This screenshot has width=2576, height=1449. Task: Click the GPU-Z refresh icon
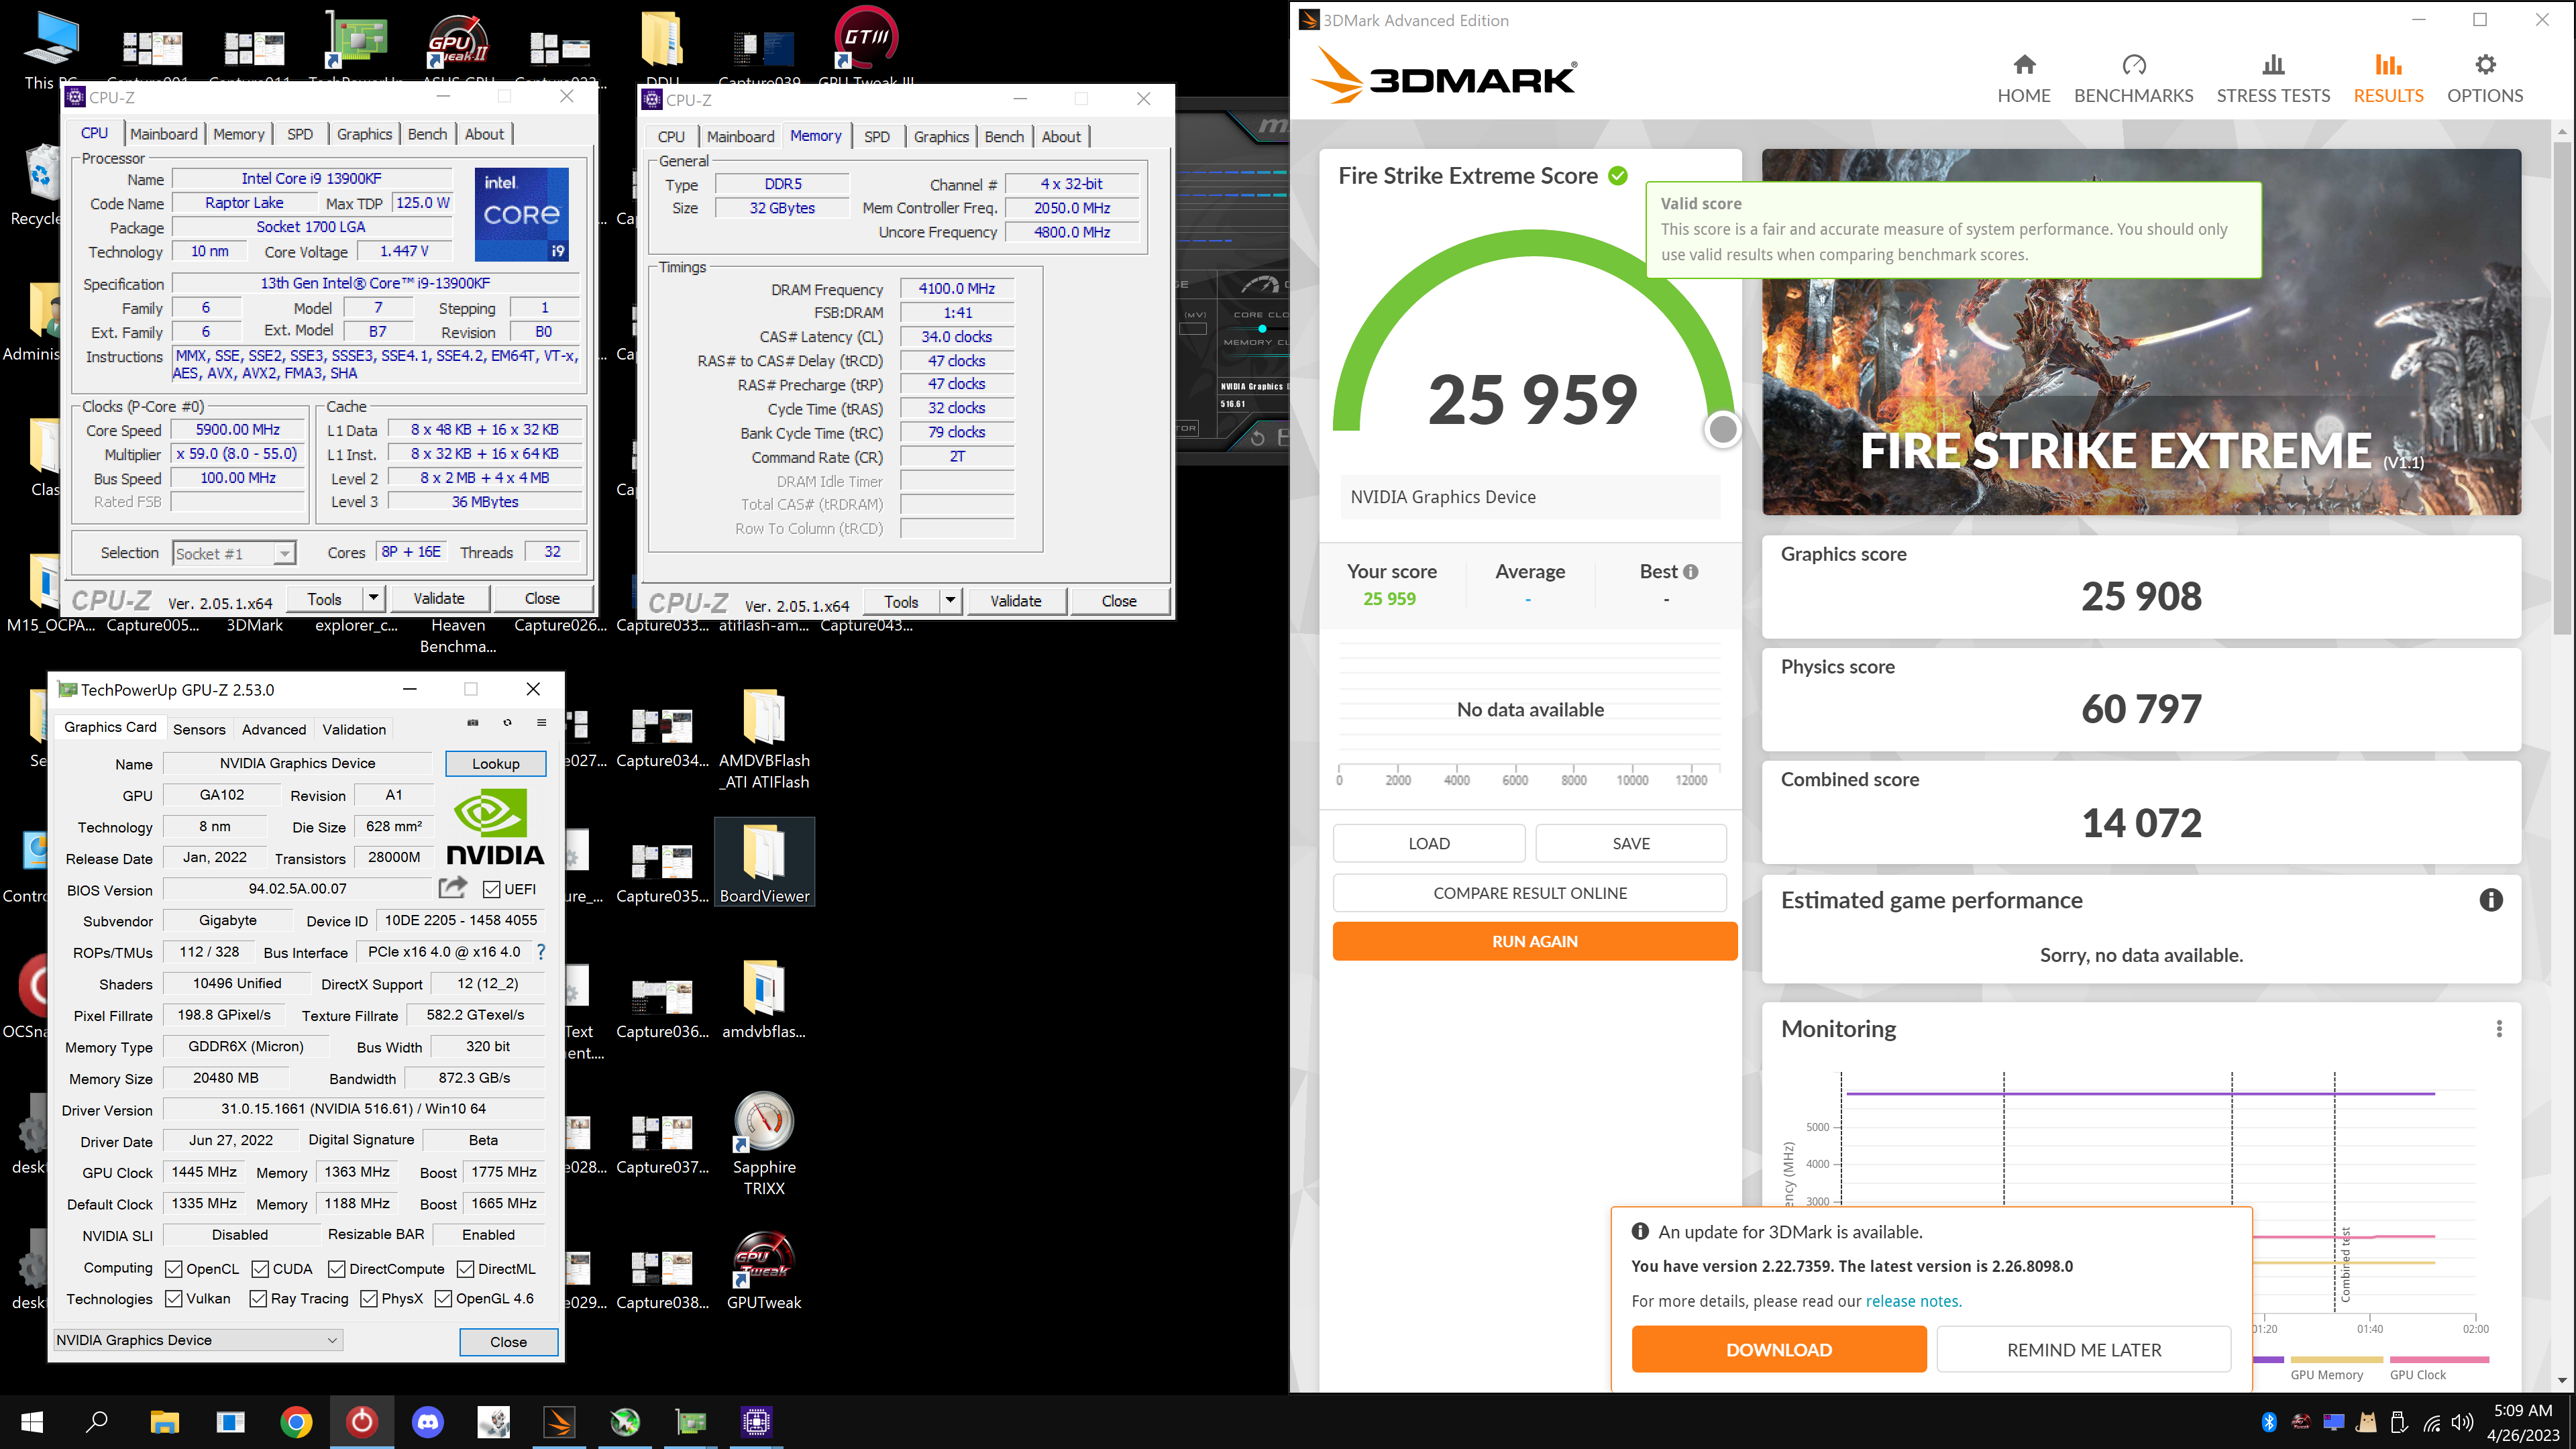pyautogui.click(x=507, y=722)
